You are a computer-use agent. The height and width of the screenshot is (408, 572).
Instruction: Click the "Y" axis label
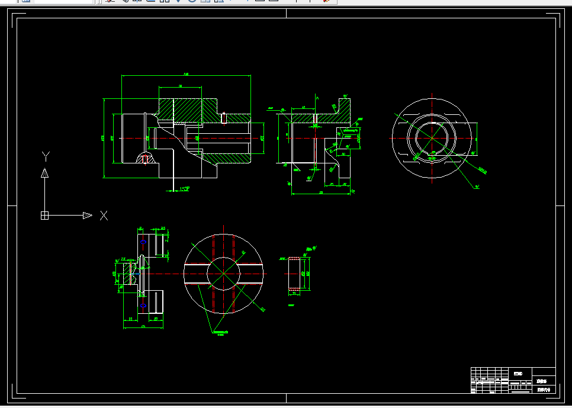pyautogui.click(x=46, y=156)
